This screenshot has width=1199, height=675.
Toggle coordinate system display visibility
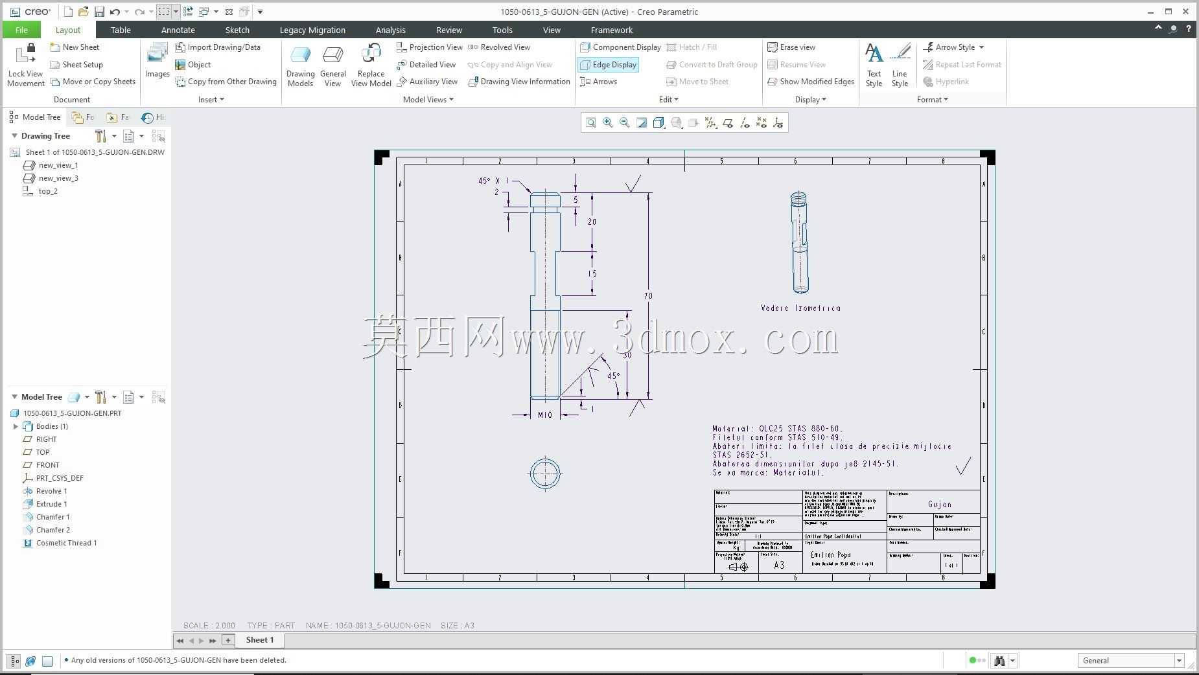[x=778, y=123]
